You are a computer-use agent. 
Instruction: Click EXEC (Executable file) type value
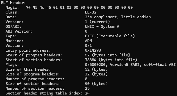tap(110, 36)
